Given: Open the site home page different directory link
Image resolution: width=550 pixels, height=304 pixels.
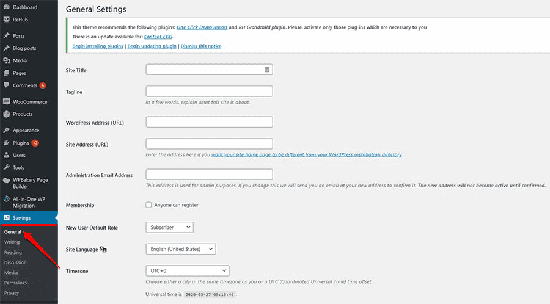Looking at the screenshot, I should (307, 154).
